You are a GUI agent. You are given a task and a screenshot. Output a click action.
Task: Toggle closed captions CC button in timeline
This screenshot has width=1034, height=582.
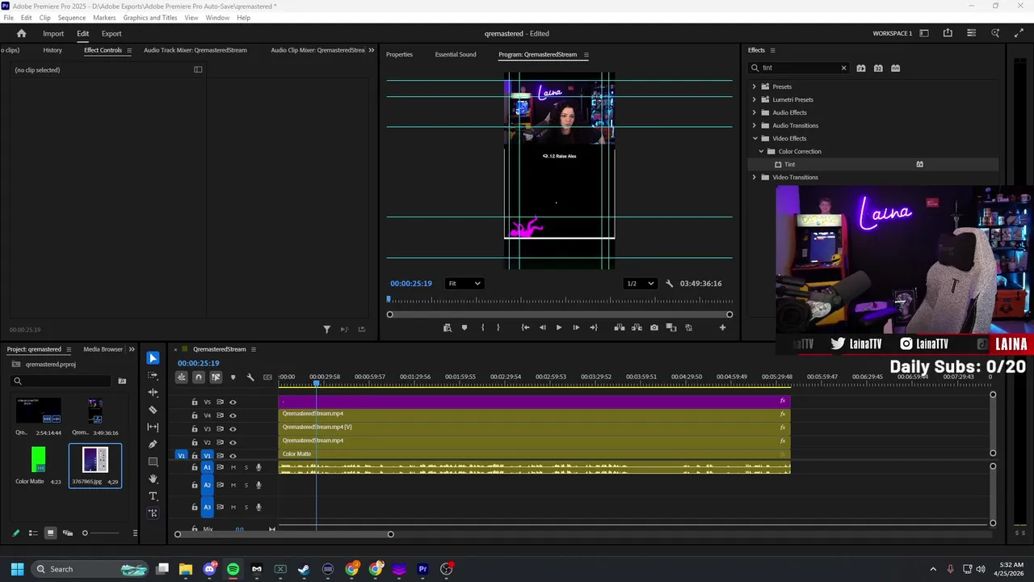point(267,377)
